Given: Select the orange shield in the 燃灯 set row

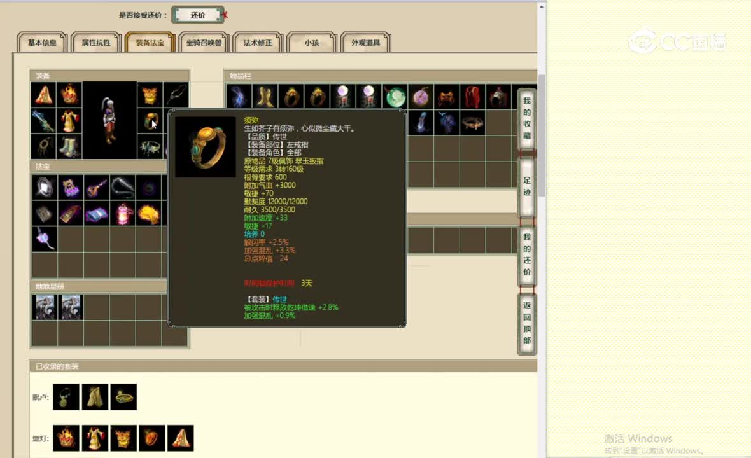Looking at the screenshot, I should [x=152, y=438].
